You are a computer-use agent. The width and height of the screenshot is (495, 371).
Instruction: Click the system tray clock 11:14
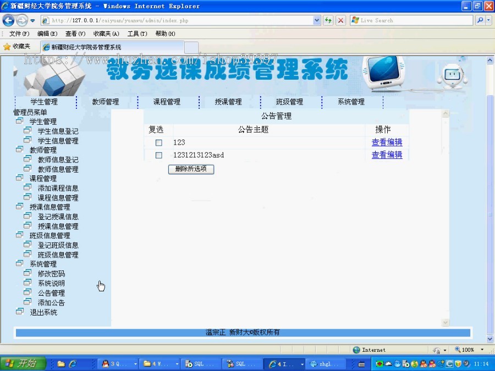point(481,364)
